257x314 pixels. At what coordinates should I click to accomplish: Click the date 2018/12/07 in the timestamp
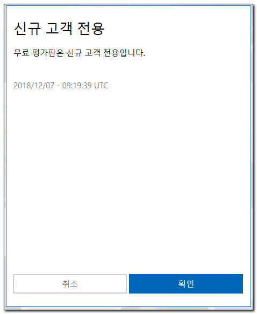coord(34,86)
